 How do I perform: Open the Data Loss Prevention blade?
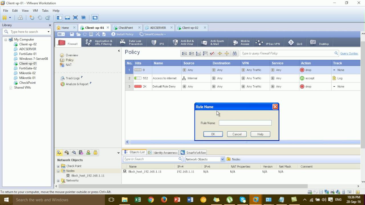pyautogui.click(x=131, y=42)
